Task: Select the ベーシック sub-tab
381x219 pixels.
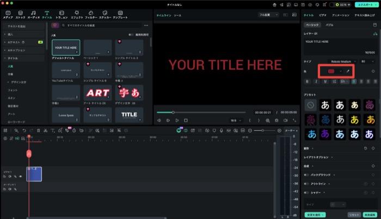Action: [312, 25]
